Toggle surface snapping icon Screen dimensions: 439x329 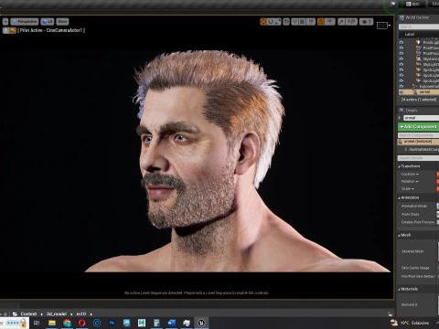point(294,22)
